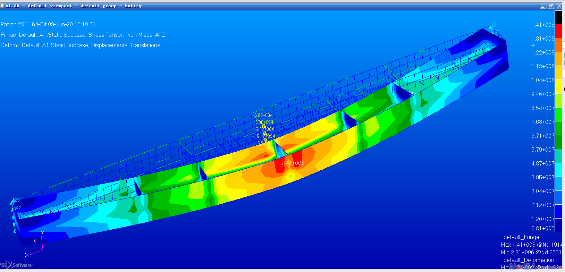Select the legend value 4.87+007
This screenshot has width=565, height=272.
point(543,163)
